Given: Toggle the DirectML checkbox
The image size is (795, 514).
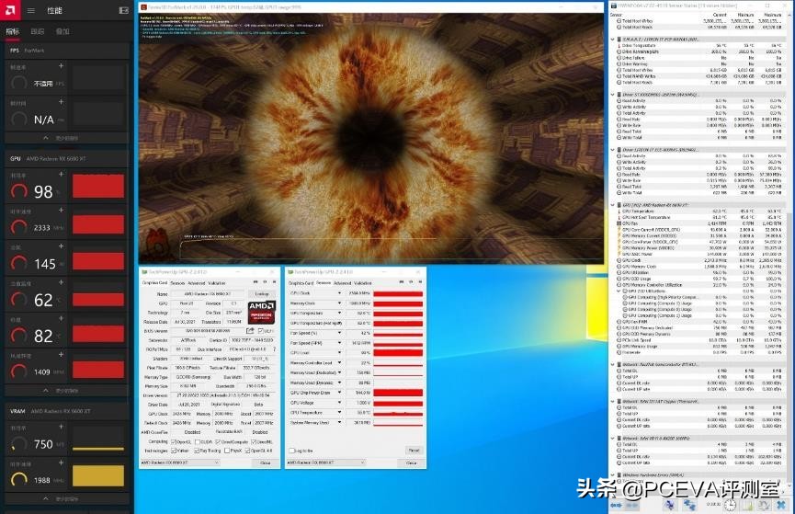Looking at the screenshot, I should click(x=254, y=442).
